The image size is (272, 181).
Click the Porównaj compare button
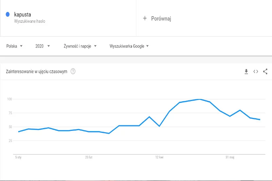(157, 18)
